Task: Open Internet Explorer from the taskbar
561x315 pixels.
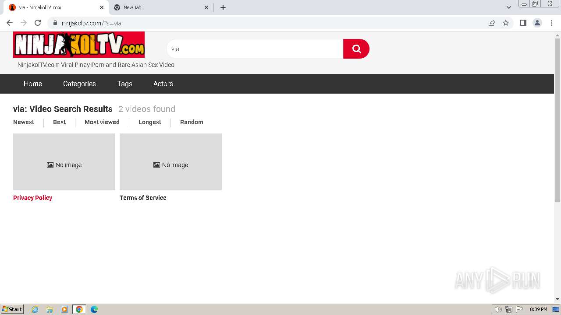Action: [35, 309]
